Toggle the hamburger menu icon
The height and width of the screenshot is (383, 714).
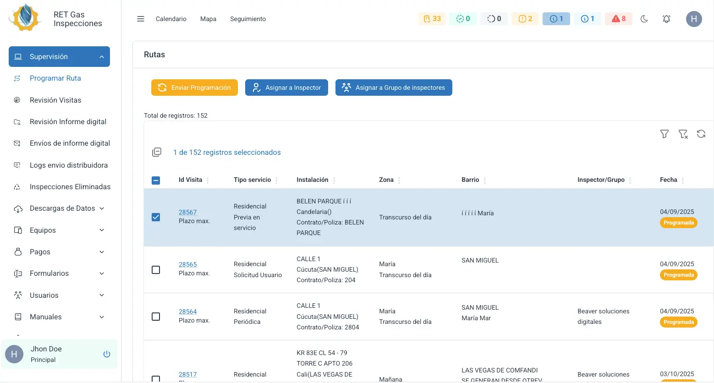(141, 19)
